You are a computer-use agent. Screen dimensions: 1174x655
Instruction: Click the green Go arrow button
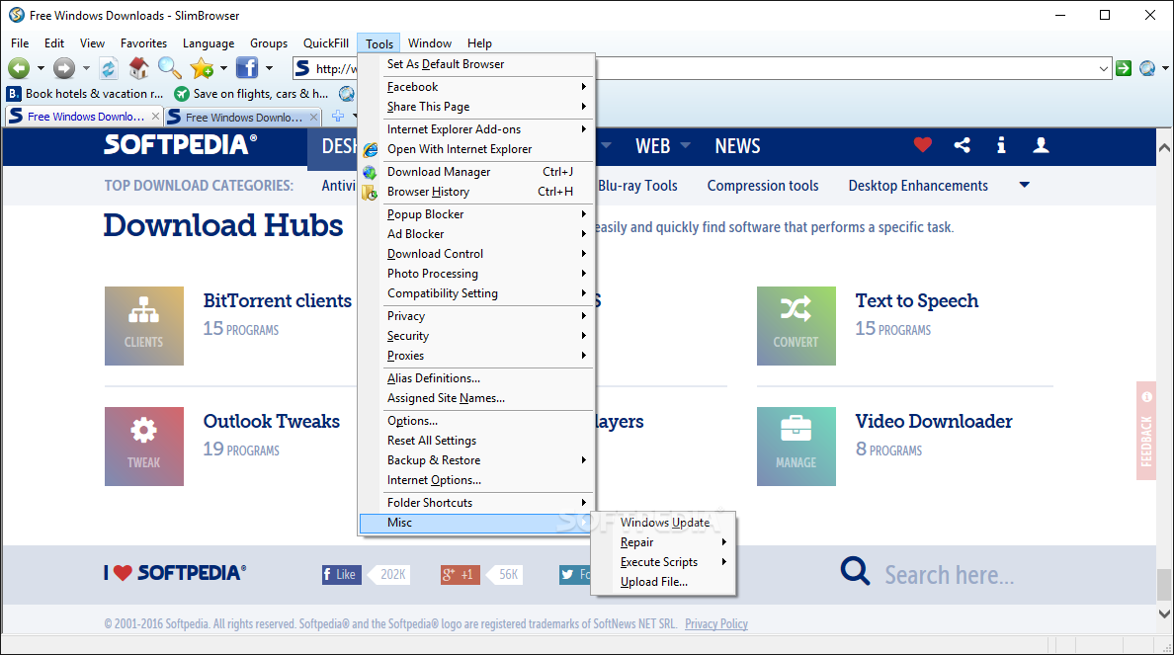[1123, 68]
